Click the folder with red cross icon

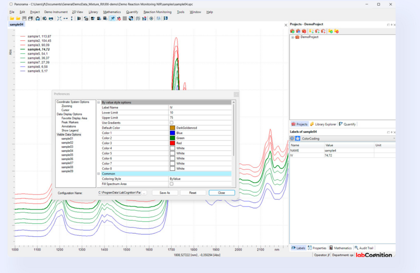337,31
